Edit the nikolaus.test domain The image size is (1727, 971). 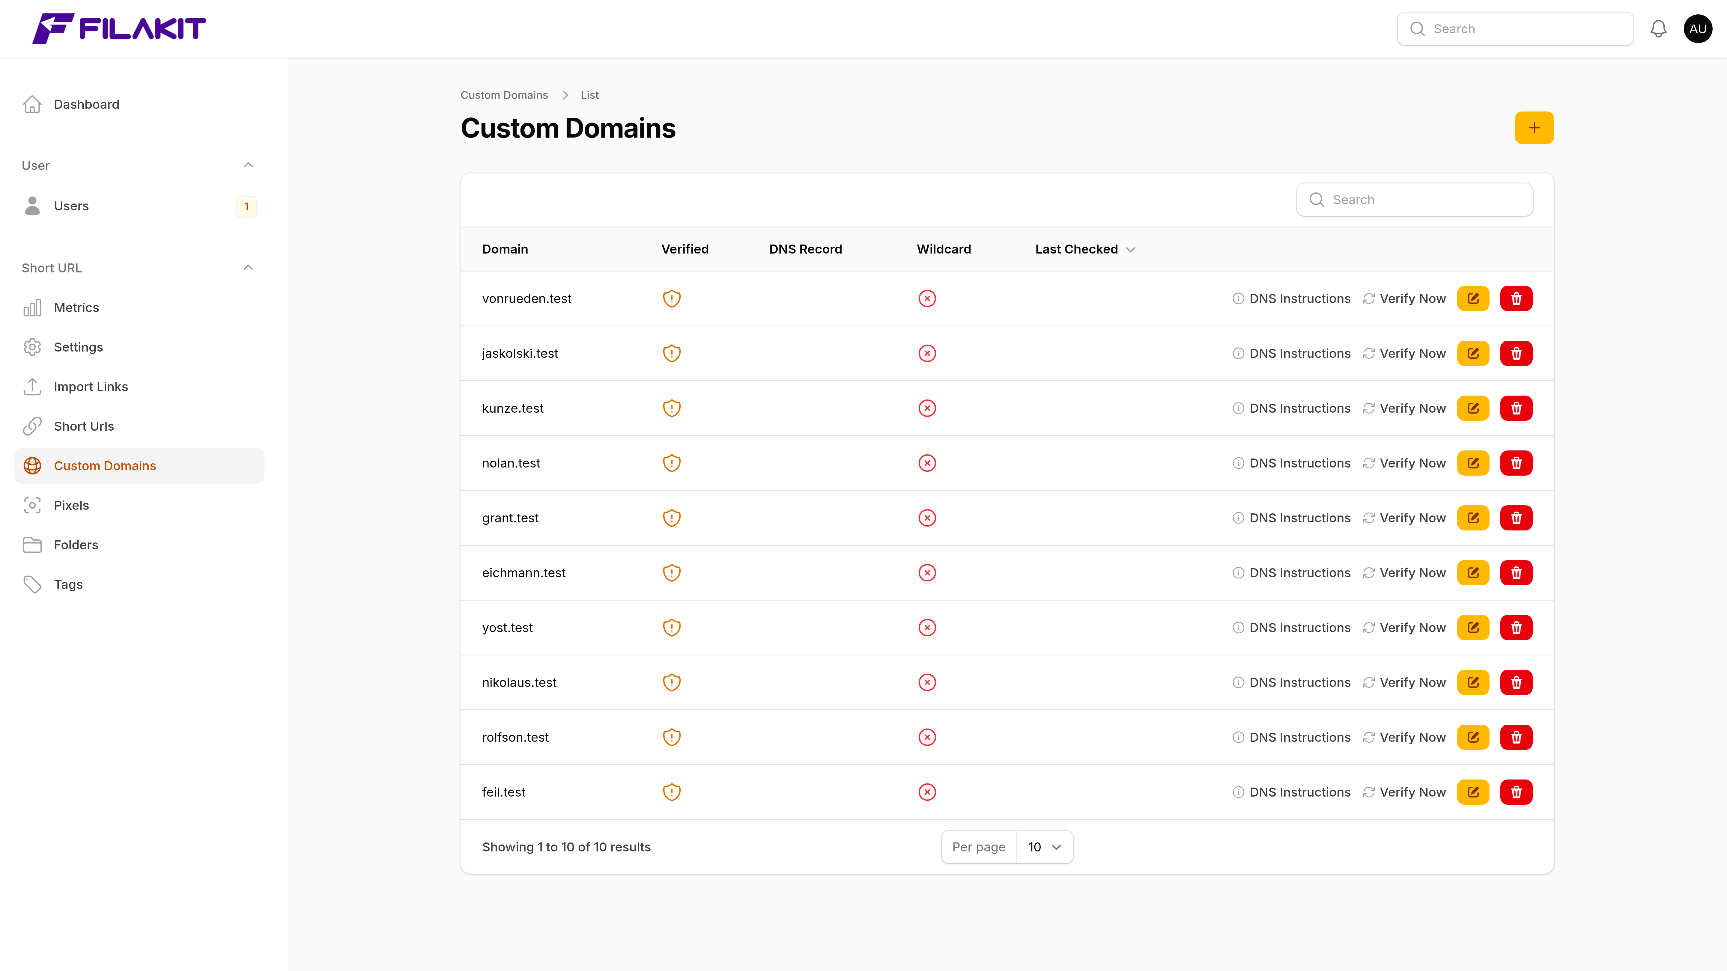tap(1473, 682)
